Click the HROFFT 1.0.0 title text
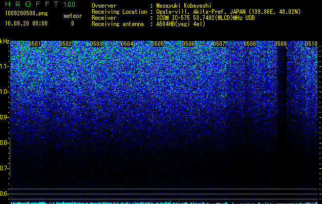 (x=40, y=4)
